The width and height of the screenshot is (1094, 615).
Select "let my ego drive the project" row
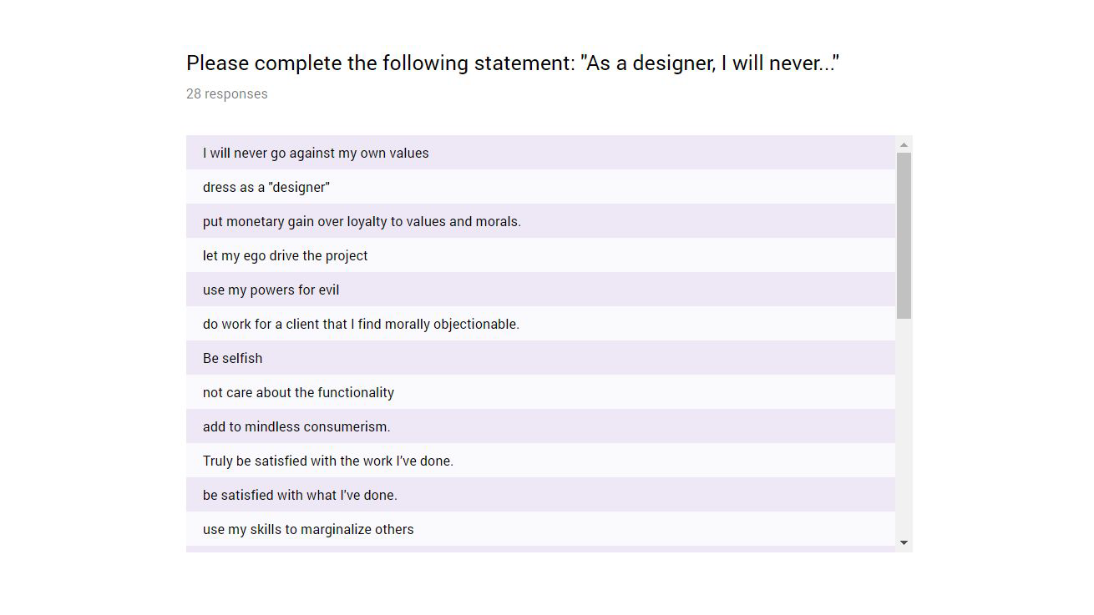click(x=285, y=255)
